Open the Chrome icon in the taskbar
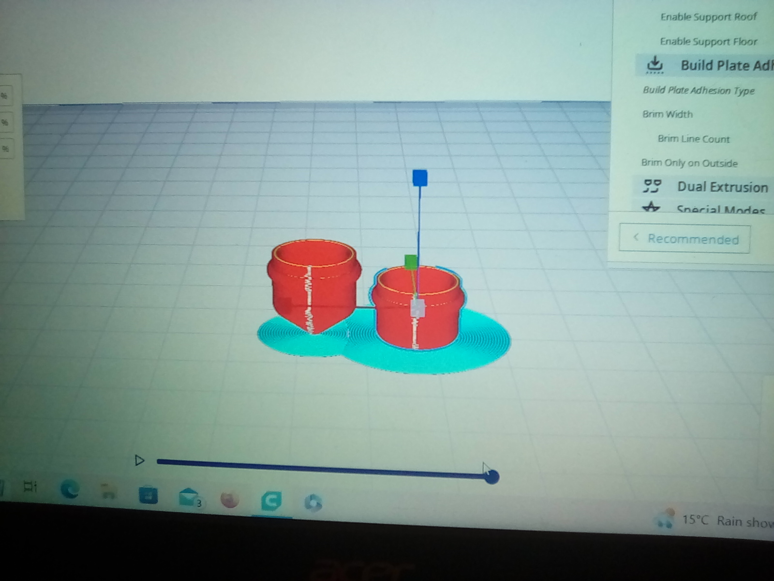This screenshot has width=774, height=581. tap(313, 504)
